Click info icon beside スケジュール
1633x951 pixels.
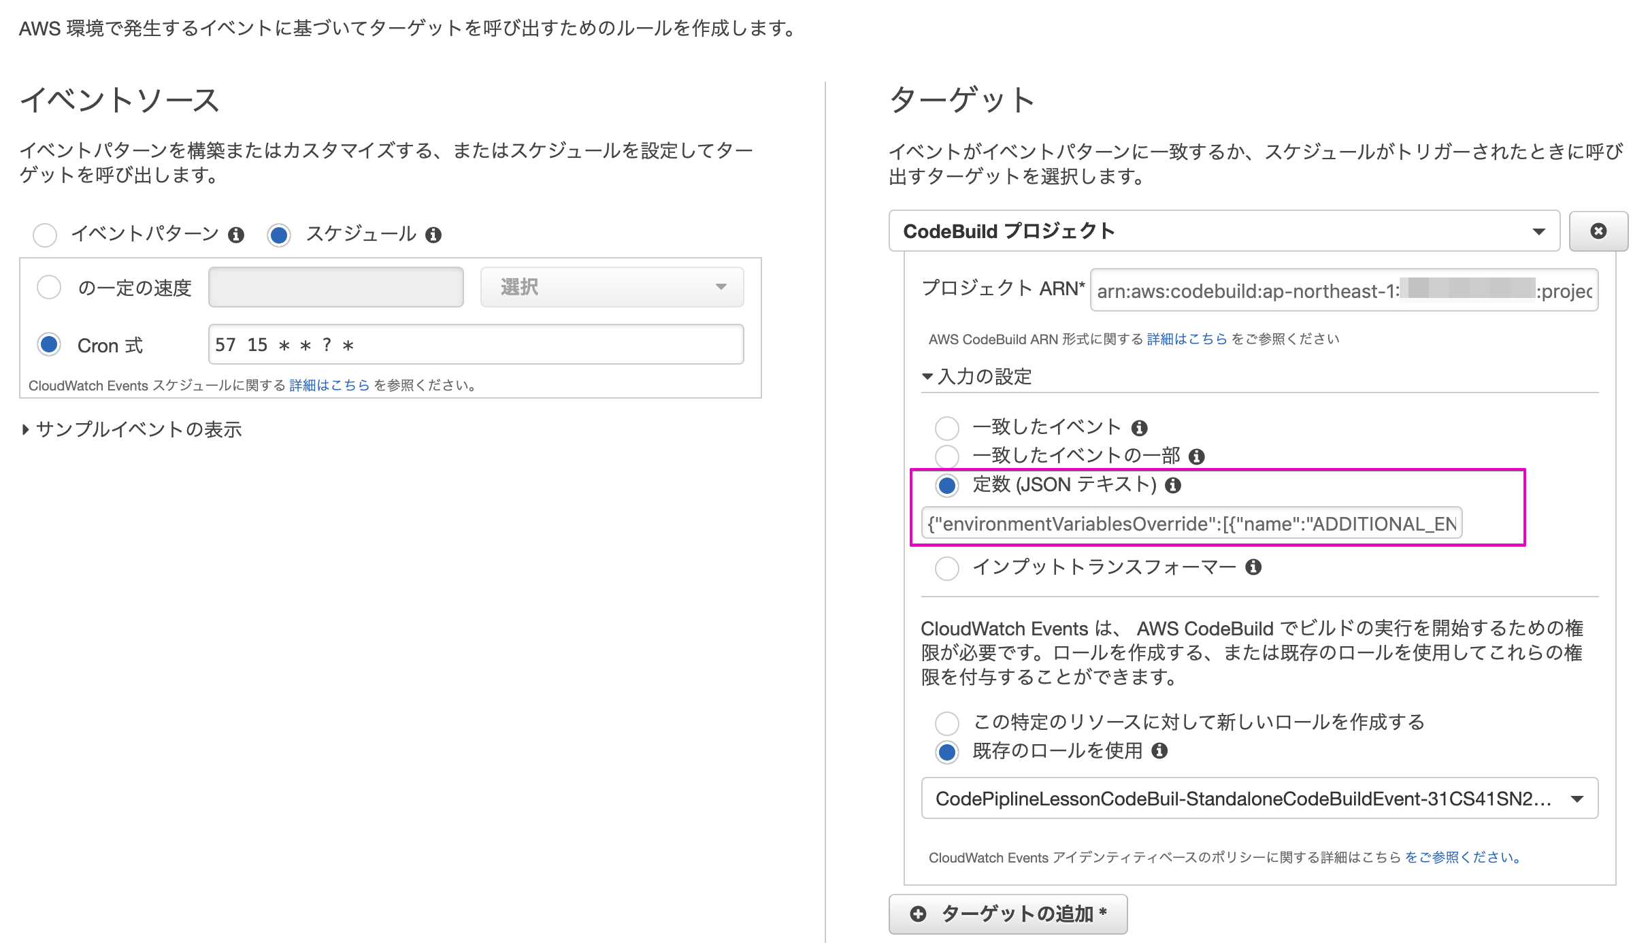click(433, 235)
